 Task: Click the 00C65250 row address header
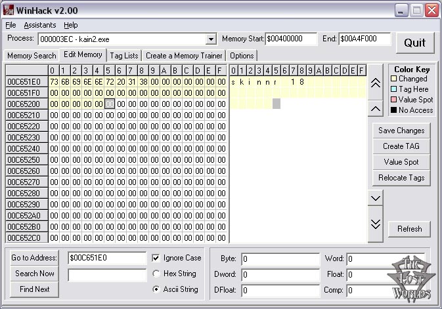(27, 159)
